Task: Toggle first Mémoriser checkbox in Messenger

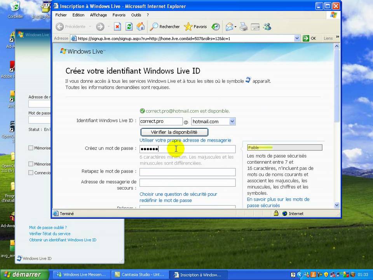Action: pyautogui.click(x=31, y=148)
